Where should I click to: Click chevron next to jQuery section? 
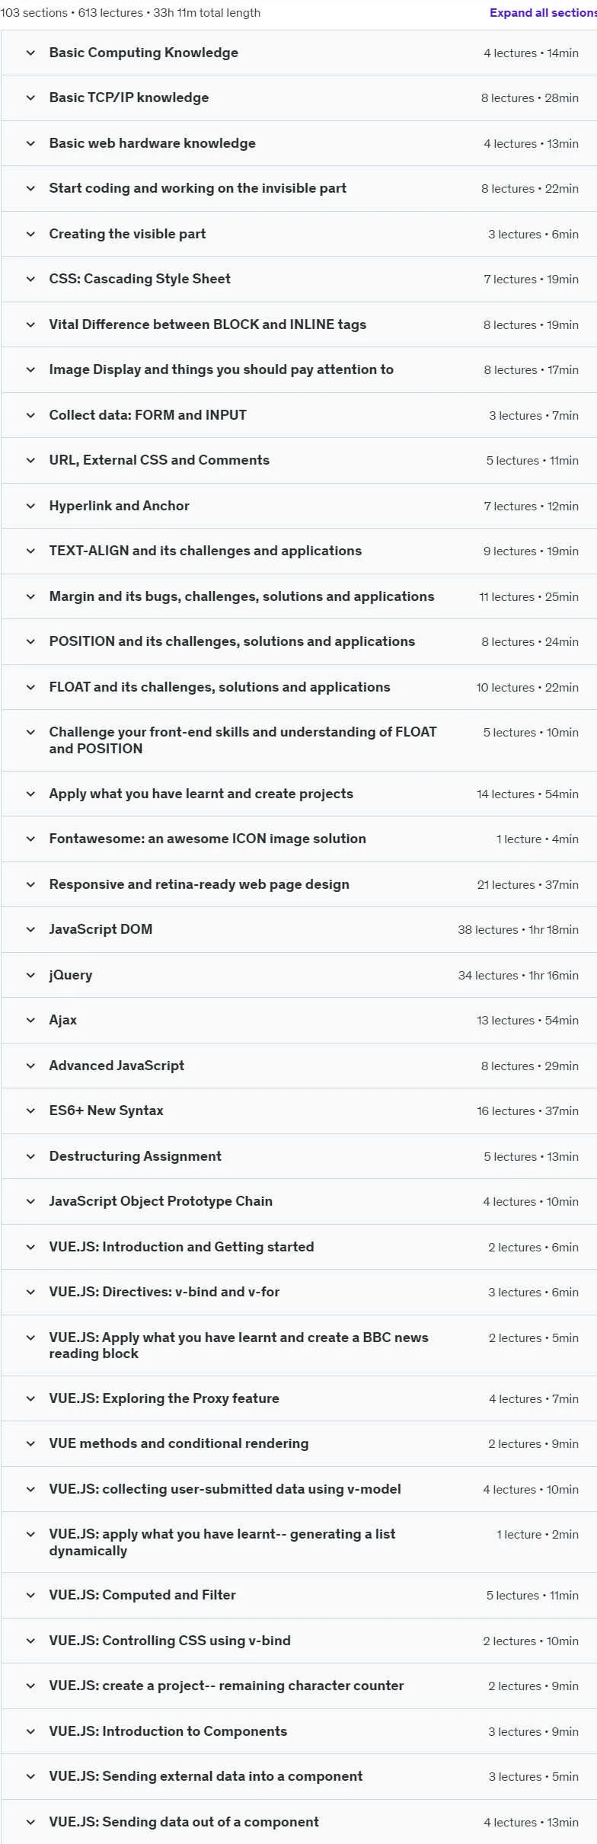(x=30, y=975)
